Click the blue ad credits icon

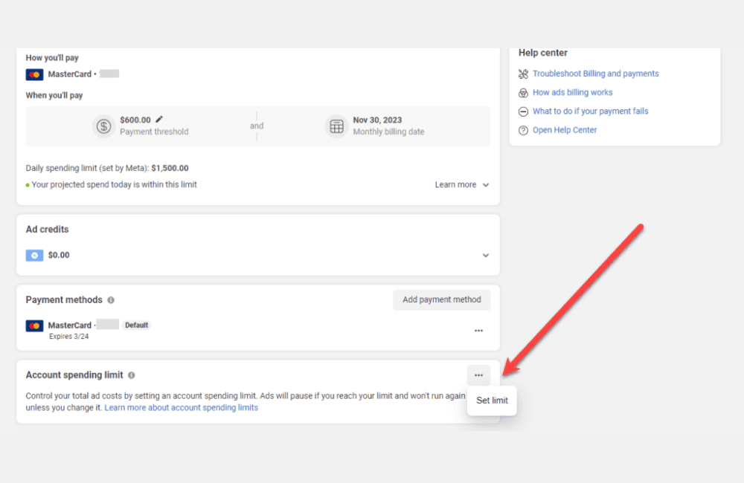point(34,255)
